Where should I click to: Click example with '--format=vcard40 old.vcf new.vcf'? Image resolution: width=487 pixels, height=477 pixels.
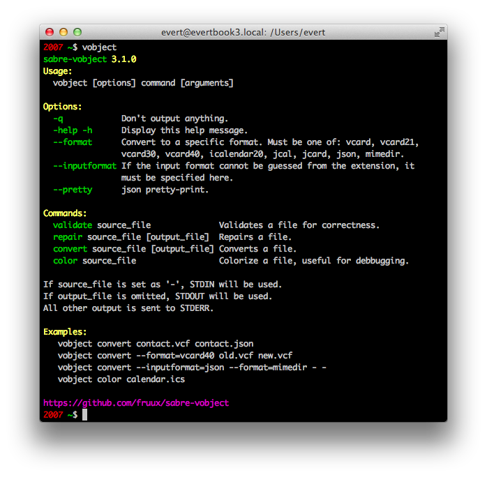(x=175, y=356)
